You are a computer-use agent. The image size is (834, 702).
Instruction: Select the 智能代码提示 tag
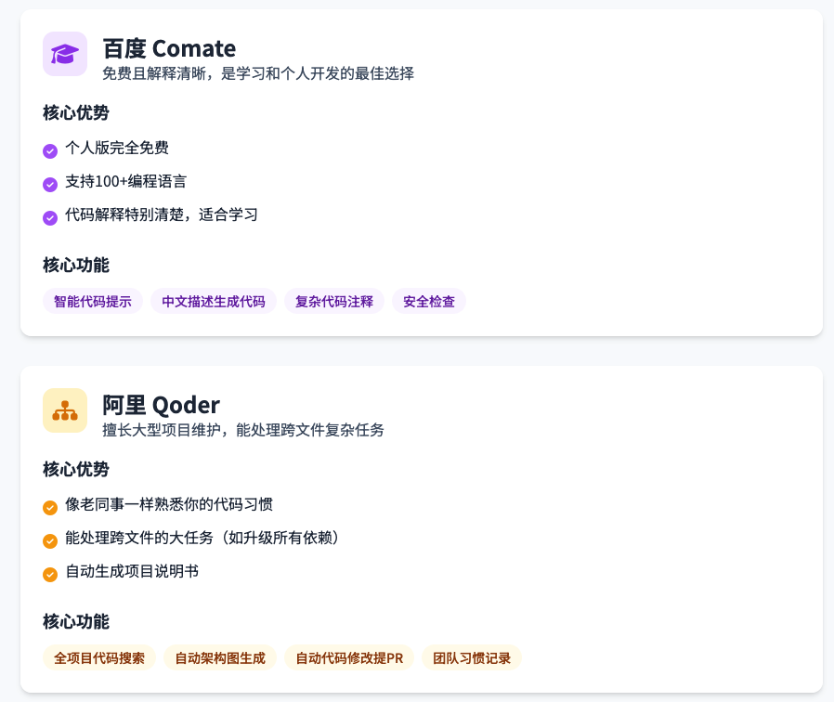click(93, 302)
